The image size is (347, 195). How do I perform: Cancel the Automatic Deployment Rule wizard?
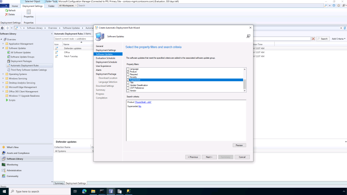[x=242, y=157]
